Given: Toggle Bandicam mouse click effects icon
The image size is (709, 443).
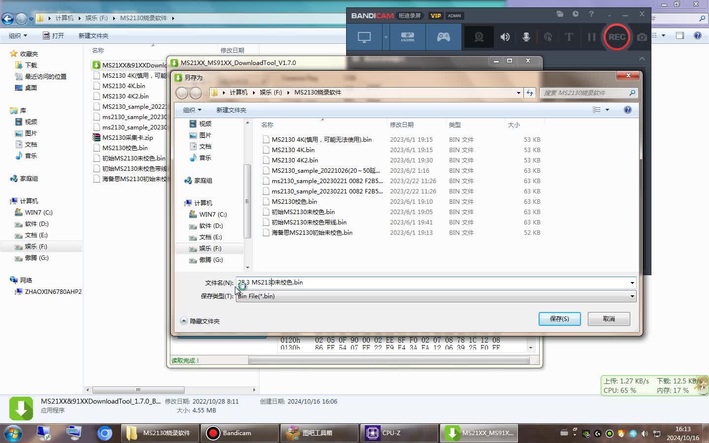Looking at the screenshot, I should coord(547,37).
